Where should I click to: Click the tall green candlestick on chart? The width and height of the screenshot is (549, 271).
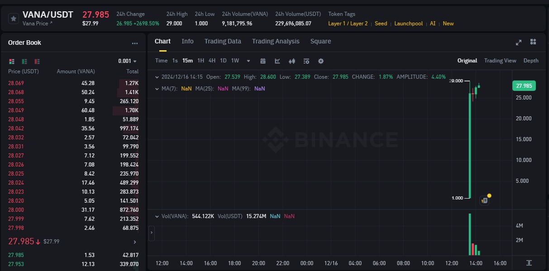tap(470, 146)
